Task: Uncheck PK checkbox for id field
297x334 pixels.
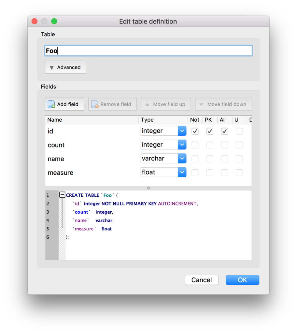Action: tap(210, 131)
